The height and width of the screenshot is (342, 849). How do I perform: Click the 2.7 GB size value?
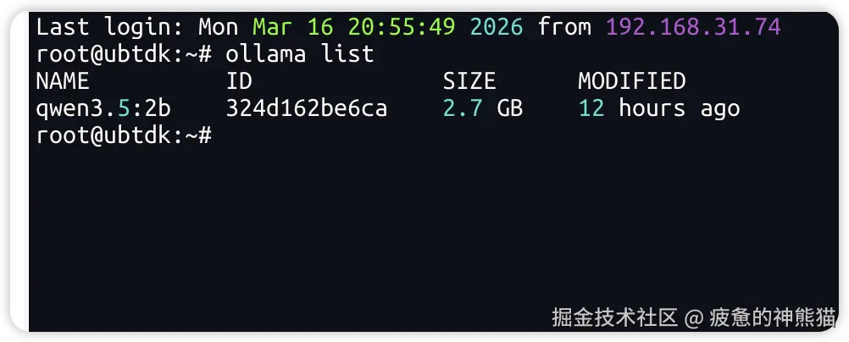(482, 108)
